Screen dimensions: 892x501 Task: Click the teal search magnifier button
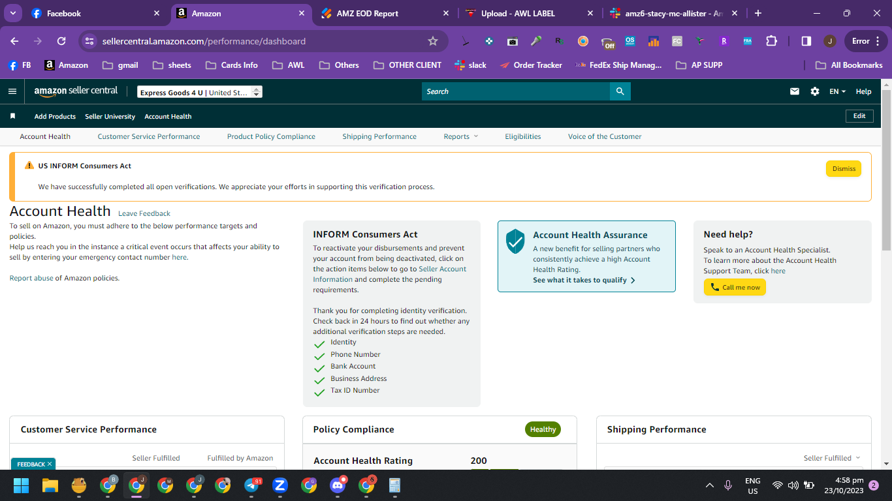click(620, 91)
